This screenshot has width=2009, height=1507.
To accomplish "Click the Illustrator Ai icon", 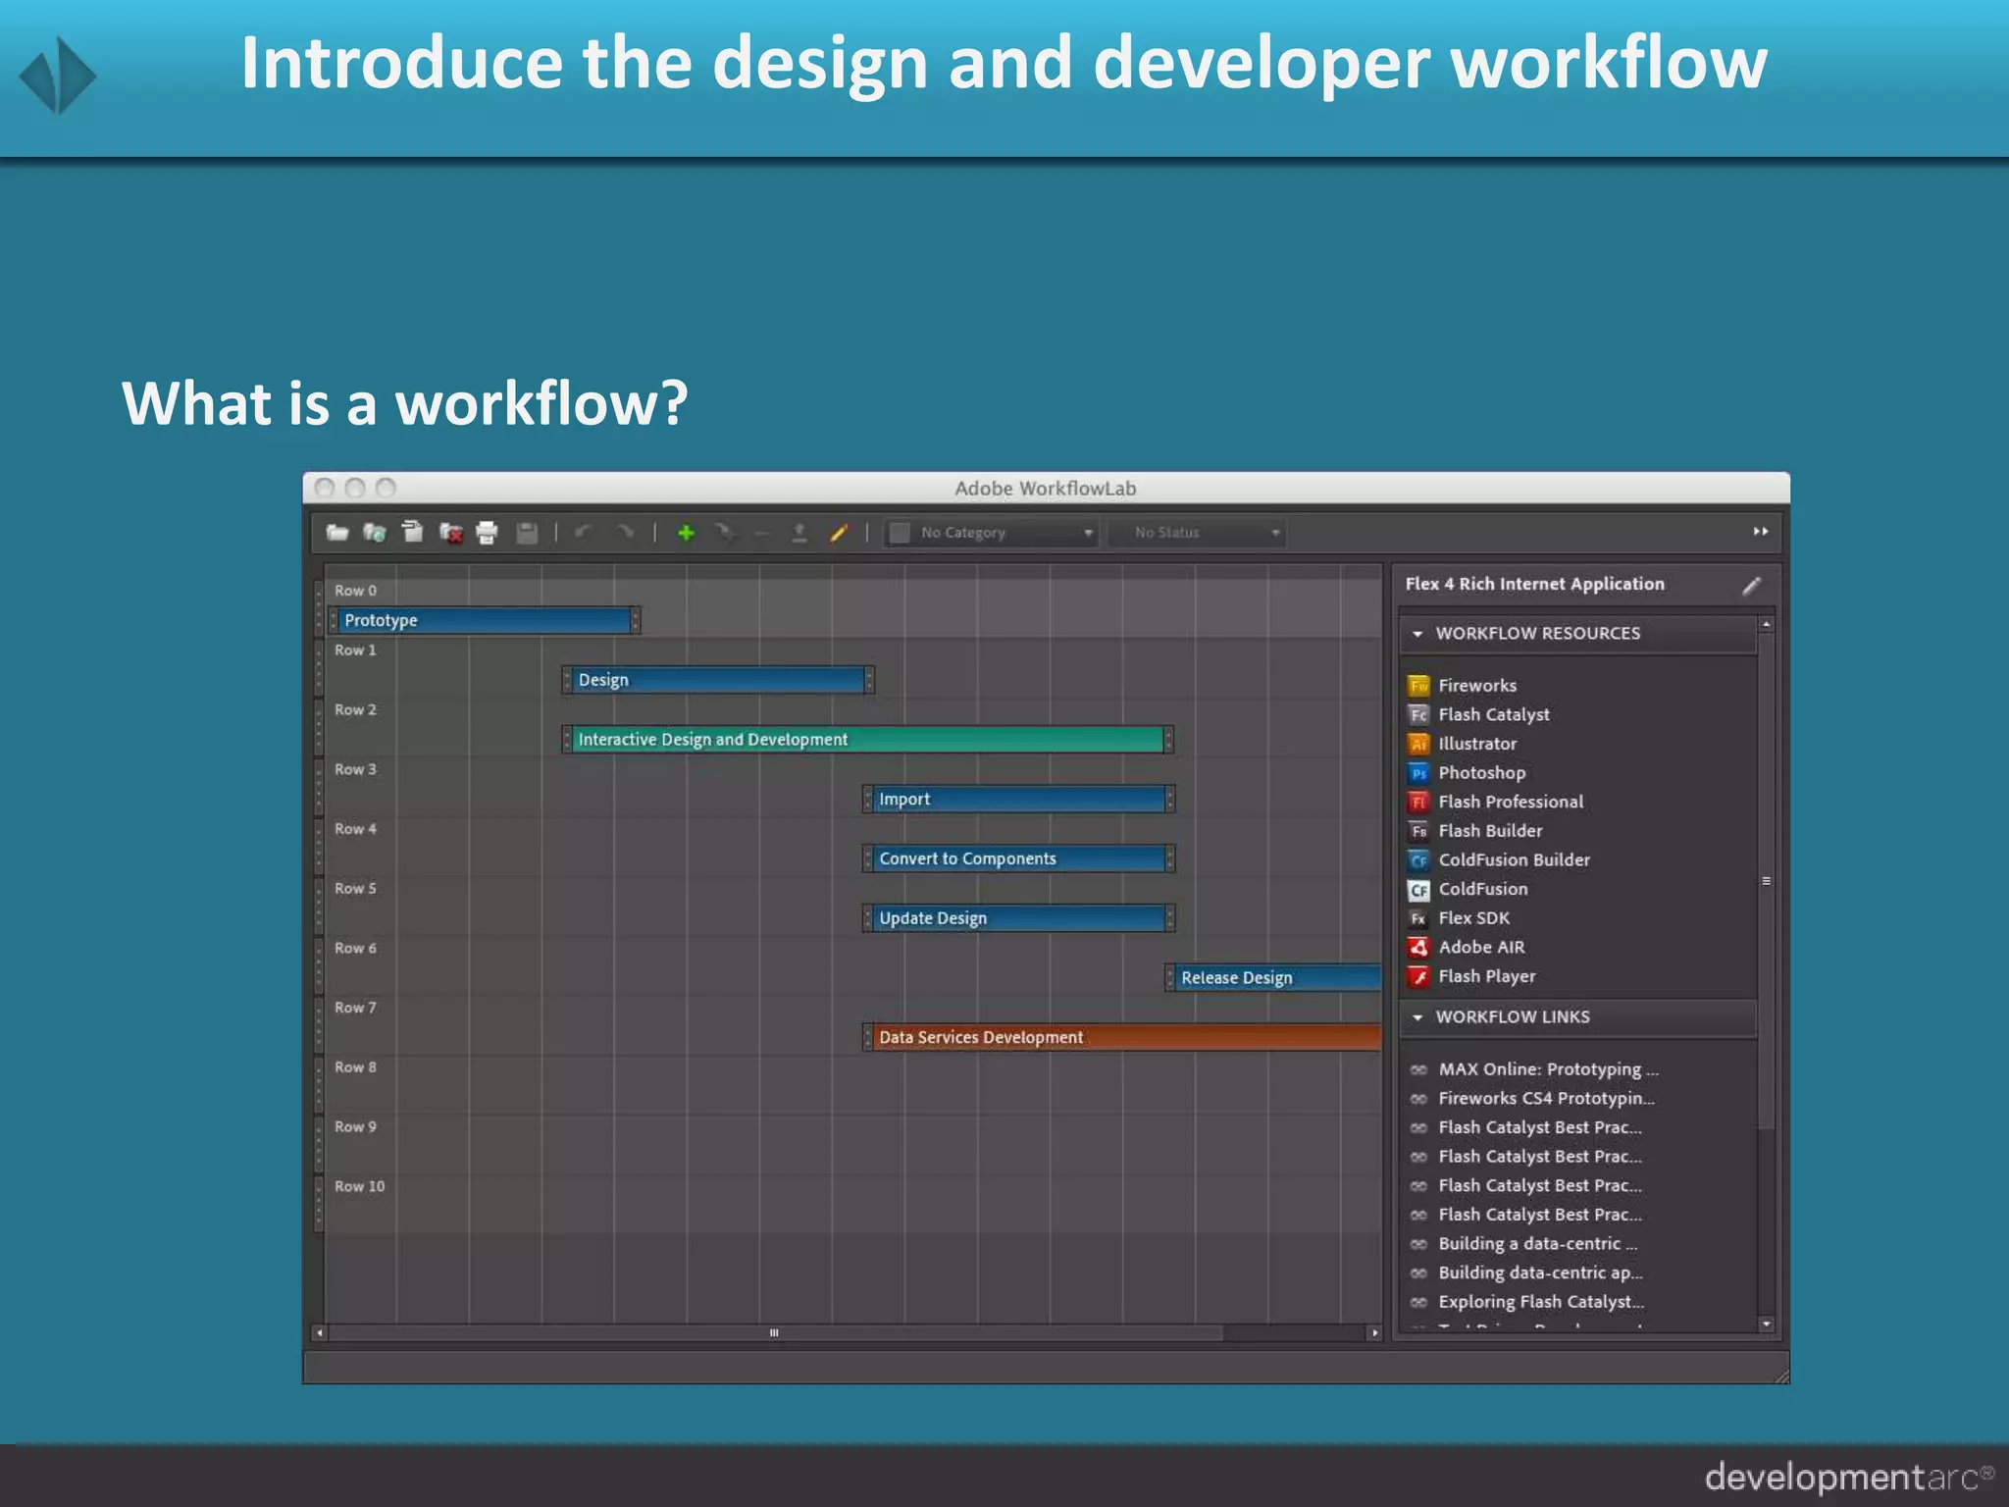I will click(x=1418, y=744).
